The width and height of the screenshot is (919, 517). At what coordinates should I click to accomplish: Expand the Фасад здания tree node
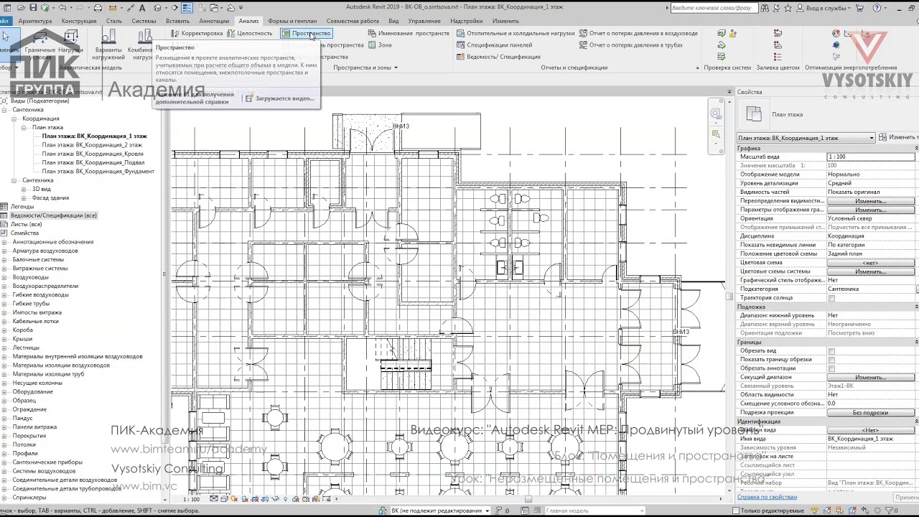(24, 198)
